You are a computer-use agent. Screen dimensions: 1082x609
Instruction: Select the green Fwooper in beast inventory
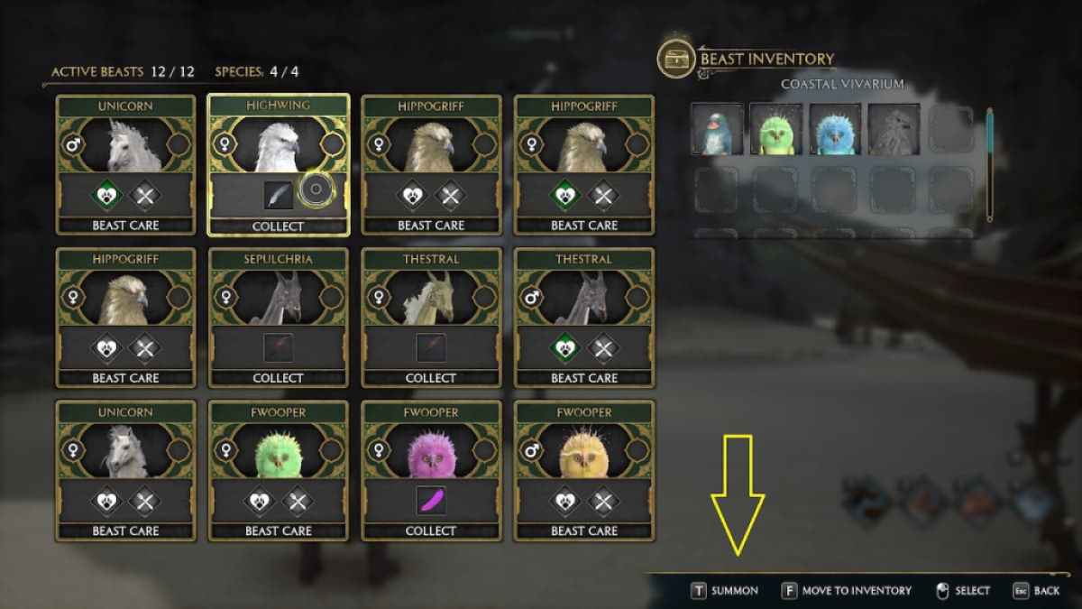[775, 129]
